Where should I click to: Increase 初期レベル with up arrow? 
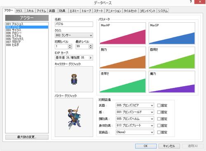(x=70, y=45)
